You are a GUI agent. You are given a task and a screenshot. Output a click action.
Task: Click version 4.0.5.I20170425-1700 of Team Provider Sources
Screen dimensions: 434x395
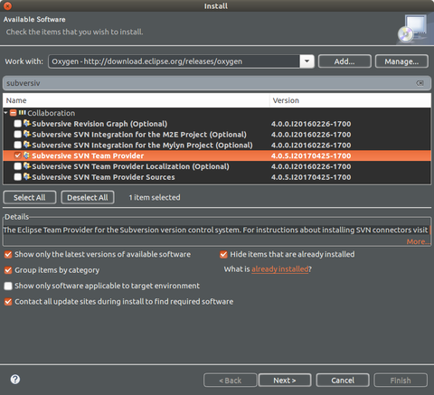[311, 177]
